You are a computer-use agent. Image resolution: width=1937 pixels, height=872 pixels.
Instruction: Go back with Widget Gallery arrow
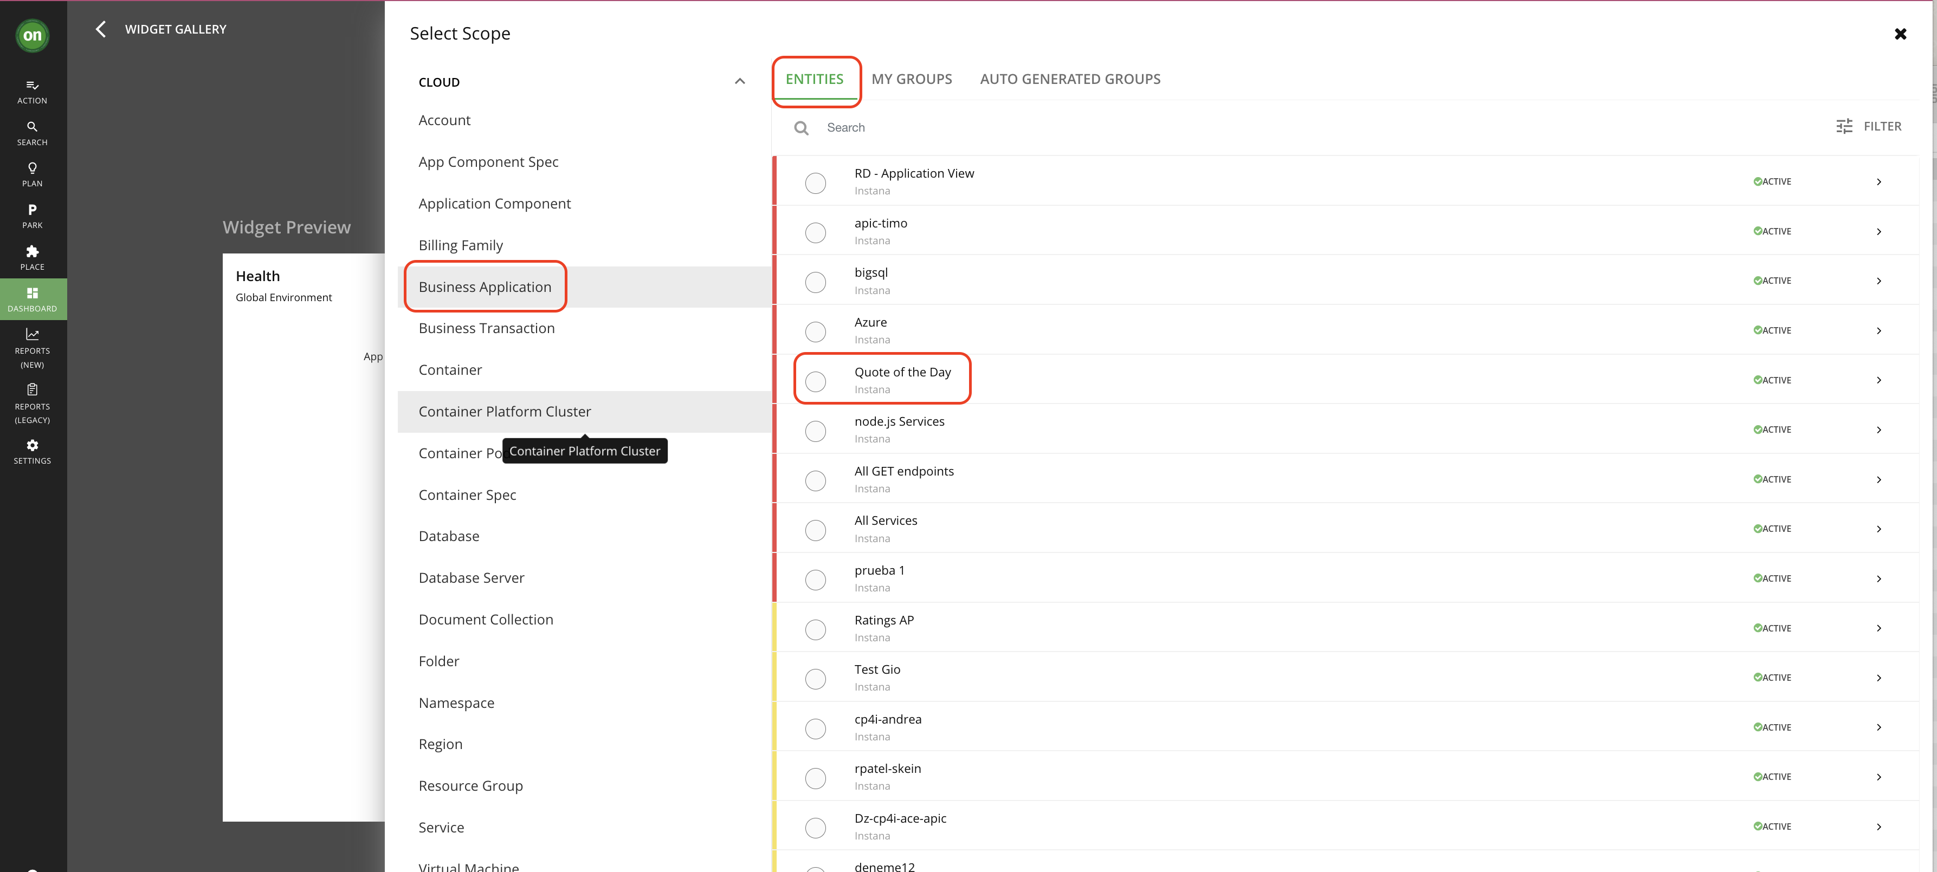(101, 29)
